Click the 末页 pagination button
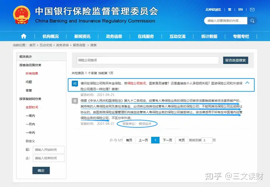 click(181, 140)
